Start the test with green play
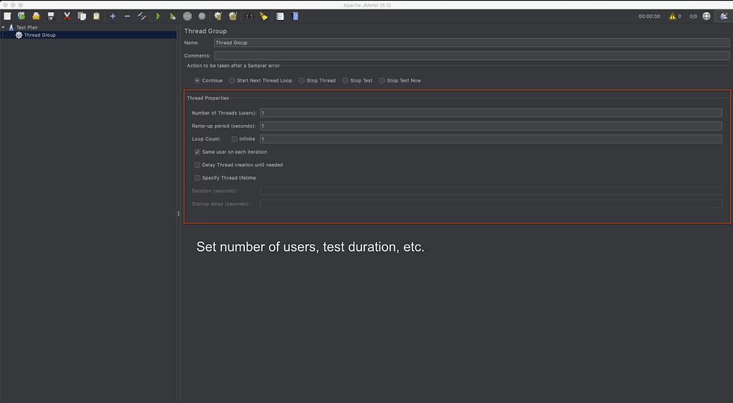This screenshot has height=403, width=733. point(158,16)
